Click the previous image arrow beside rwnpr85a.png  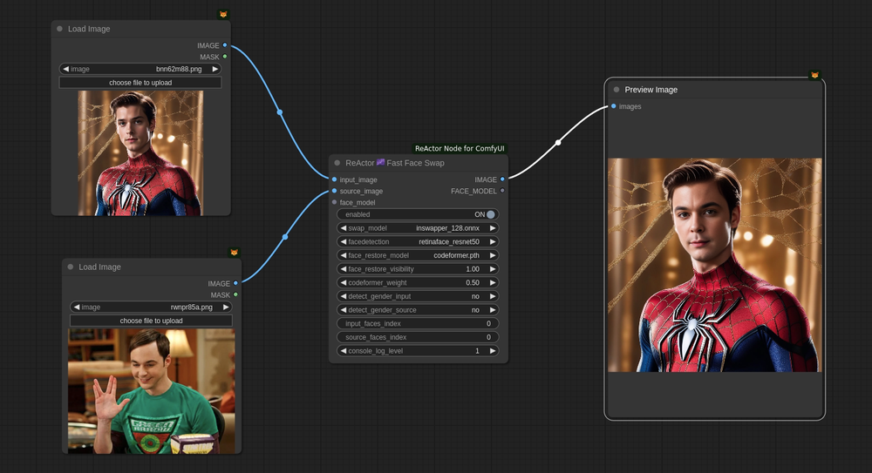coord(76,307)
